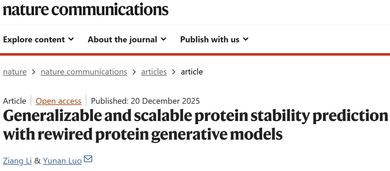Open the Open access link
The image size is (390, 171).
pyautogui.click(x=58, y=101)
